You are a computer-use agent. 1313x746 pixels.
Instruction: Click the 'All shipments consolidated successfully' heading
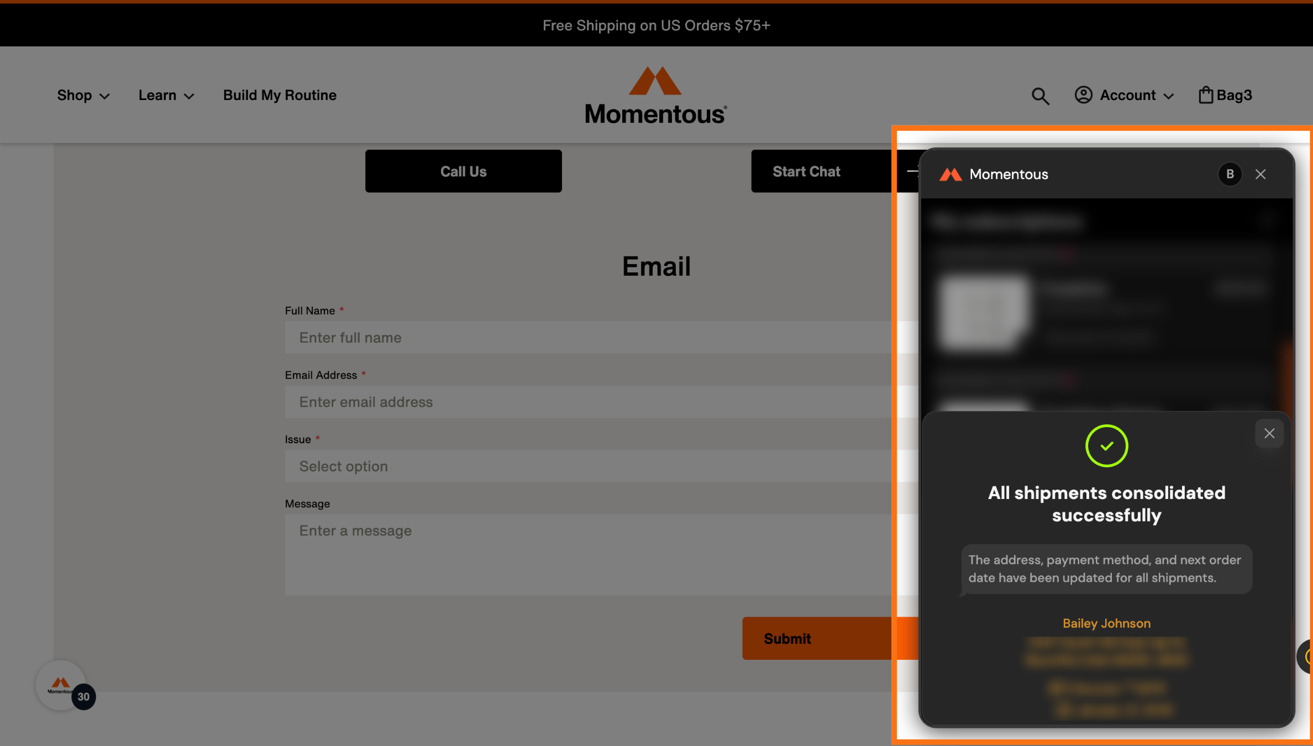[1106, 504]
